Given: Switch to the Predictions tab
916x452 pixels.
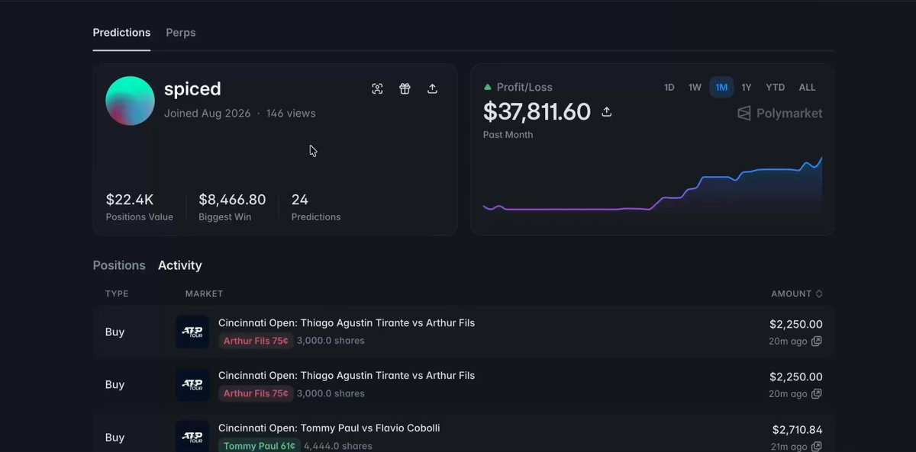Looking at the screenshot, I should click(x=121, y=33).
